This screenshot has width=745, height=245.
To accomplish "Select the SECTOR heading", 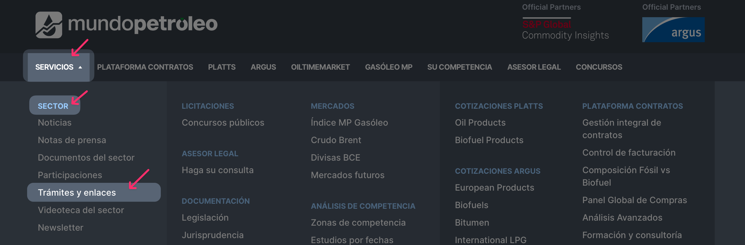I will pyautogui.click(x=53, y=106).
